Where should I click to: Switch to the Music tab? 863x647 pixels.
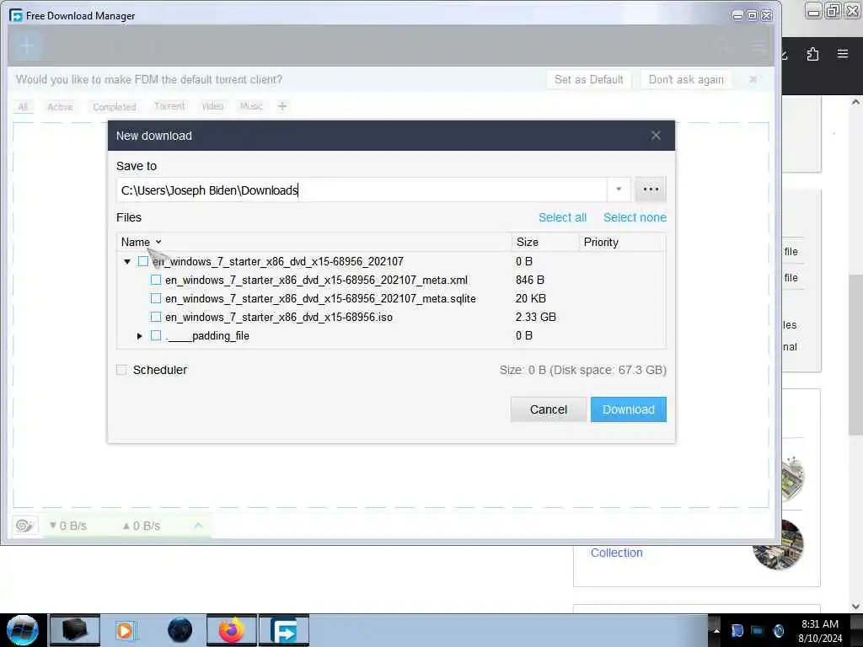pyautogui.click(x=251, y=106)
